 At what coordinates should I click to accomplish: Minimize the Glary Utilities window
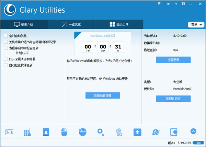coord(191,4)
